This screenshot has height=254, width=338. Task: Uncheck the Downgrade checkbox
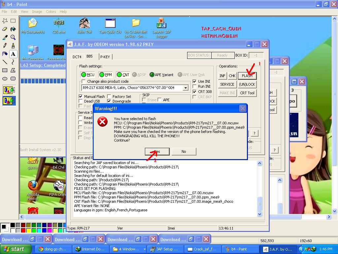(109, 101)
